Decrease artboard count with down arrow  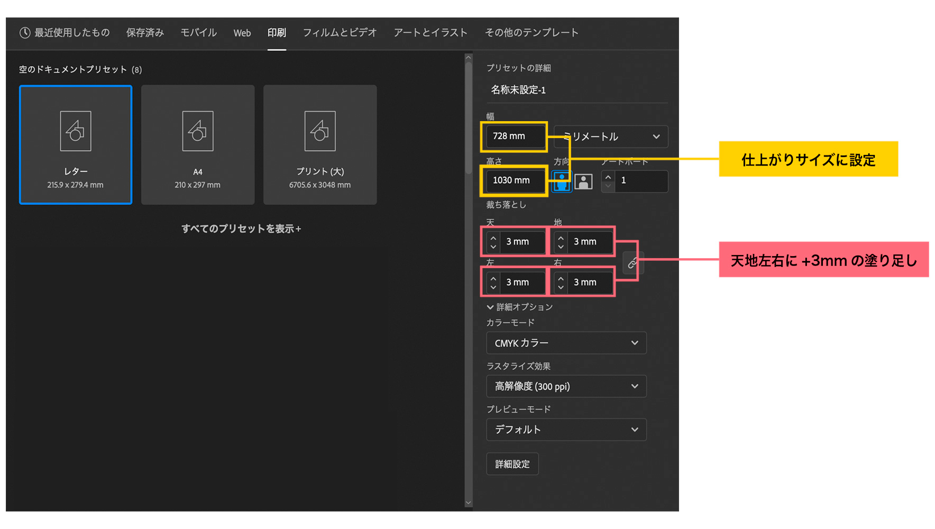click(x=608, y=186)
